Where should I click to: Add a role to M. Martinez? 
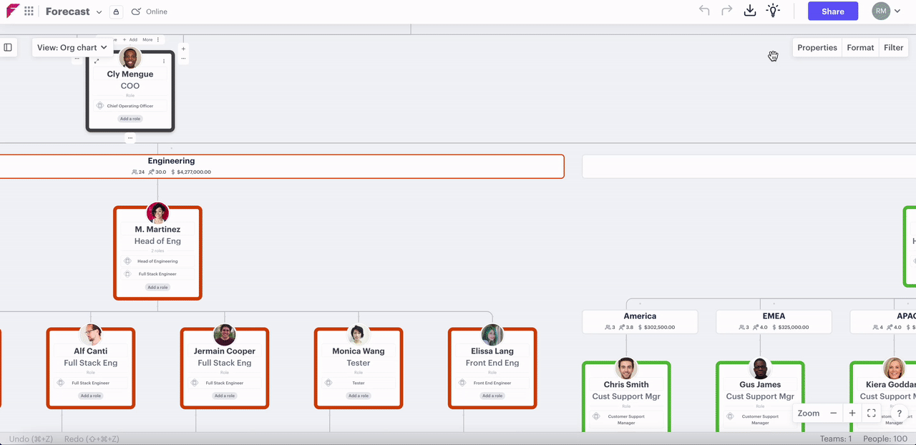[157, 288]
